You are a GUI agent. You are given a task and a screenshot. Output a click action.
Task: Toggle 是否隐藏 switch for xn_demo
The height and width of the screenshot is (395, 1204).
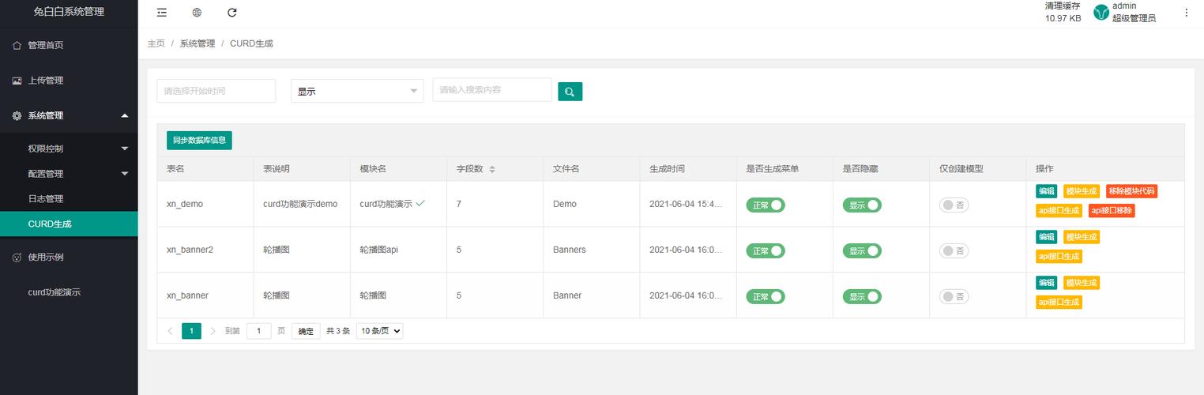click(x=862, y=205)
